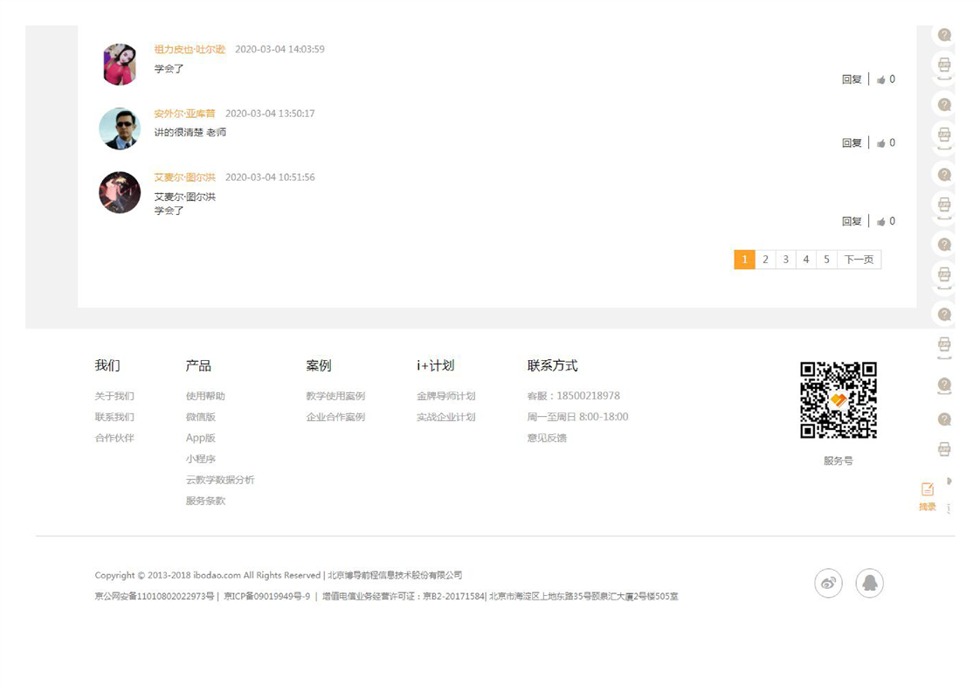Jump to comment page 5
This screenshot has width=980, height=693.
click(826, 260)
